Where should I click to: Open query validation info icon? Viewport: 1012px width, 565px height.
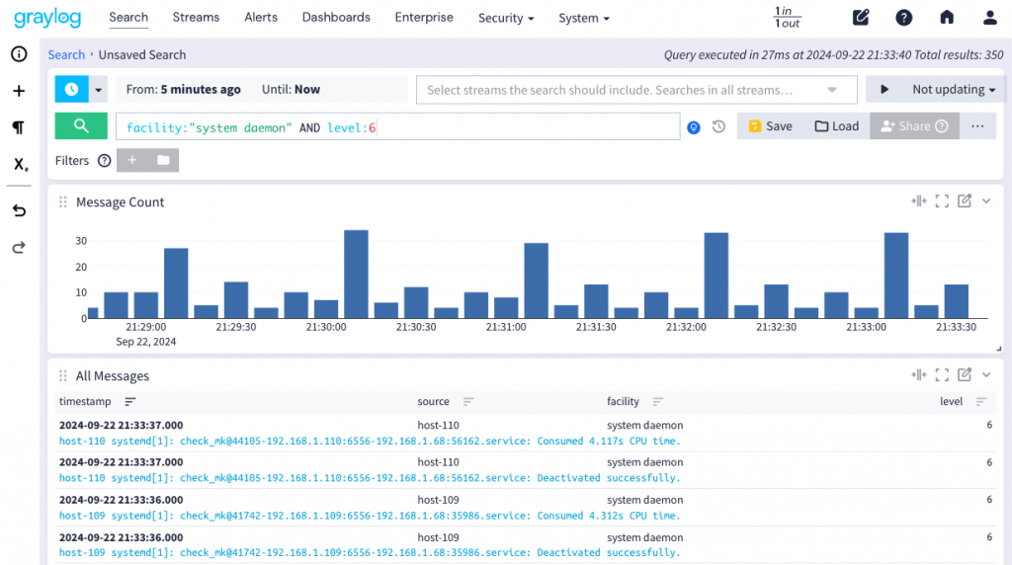694,127
